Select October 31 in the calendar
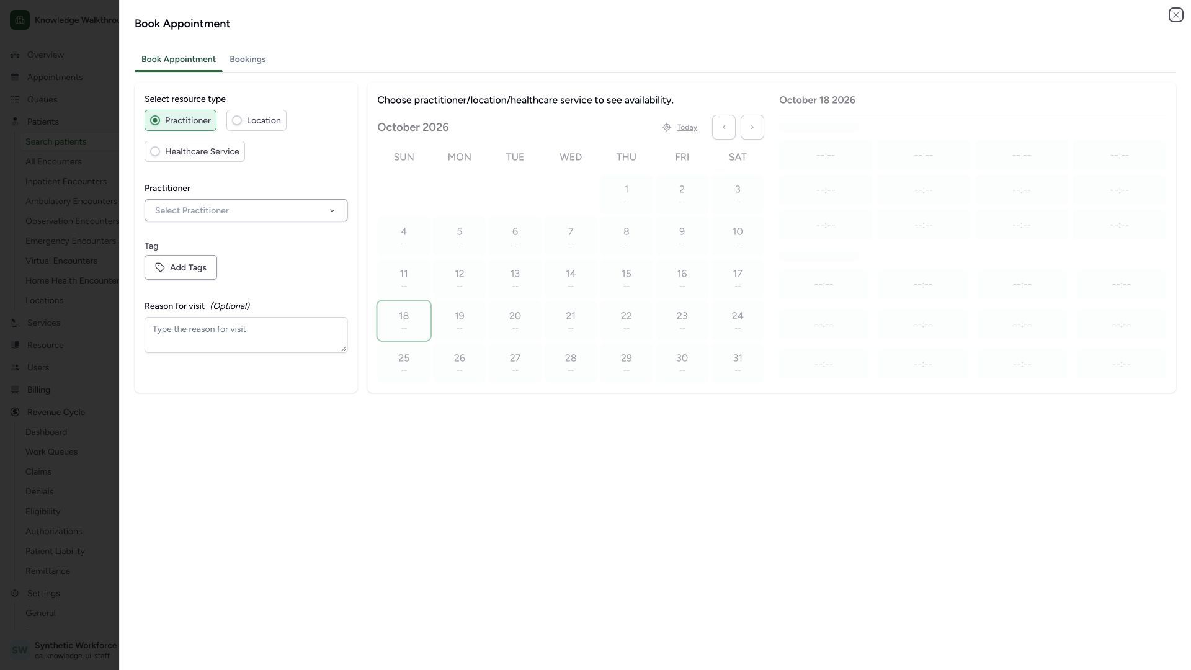The width and height of the screenshot is (1191, 670). pos(738,363)
